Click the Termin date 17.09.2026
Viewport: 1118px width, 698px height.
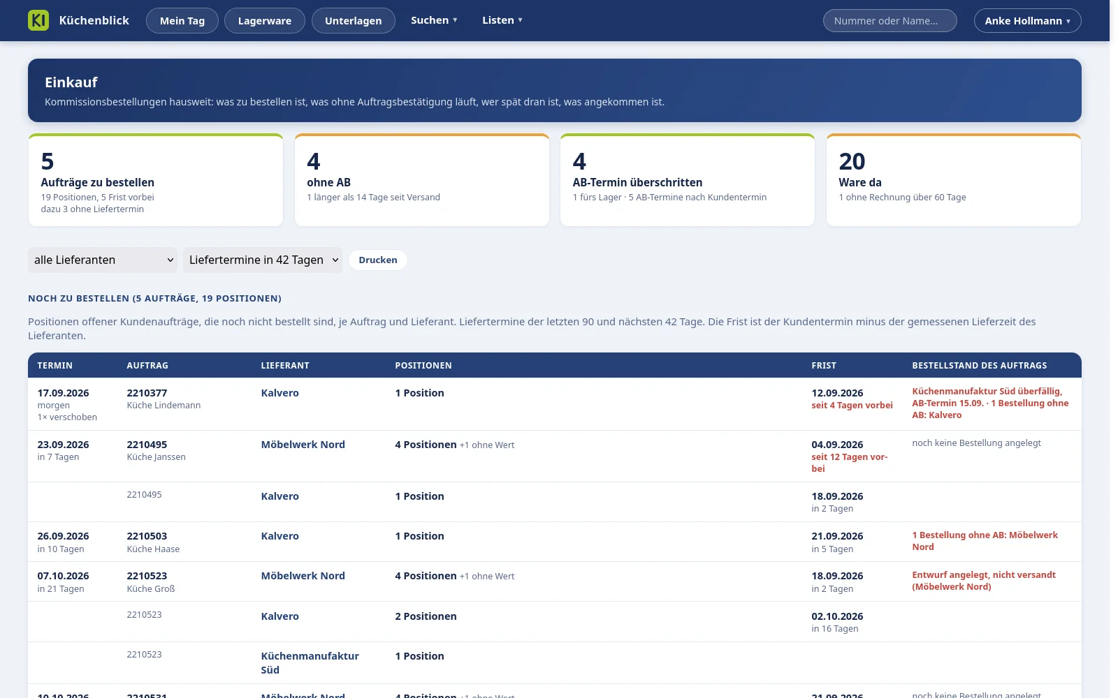point(63,393)
